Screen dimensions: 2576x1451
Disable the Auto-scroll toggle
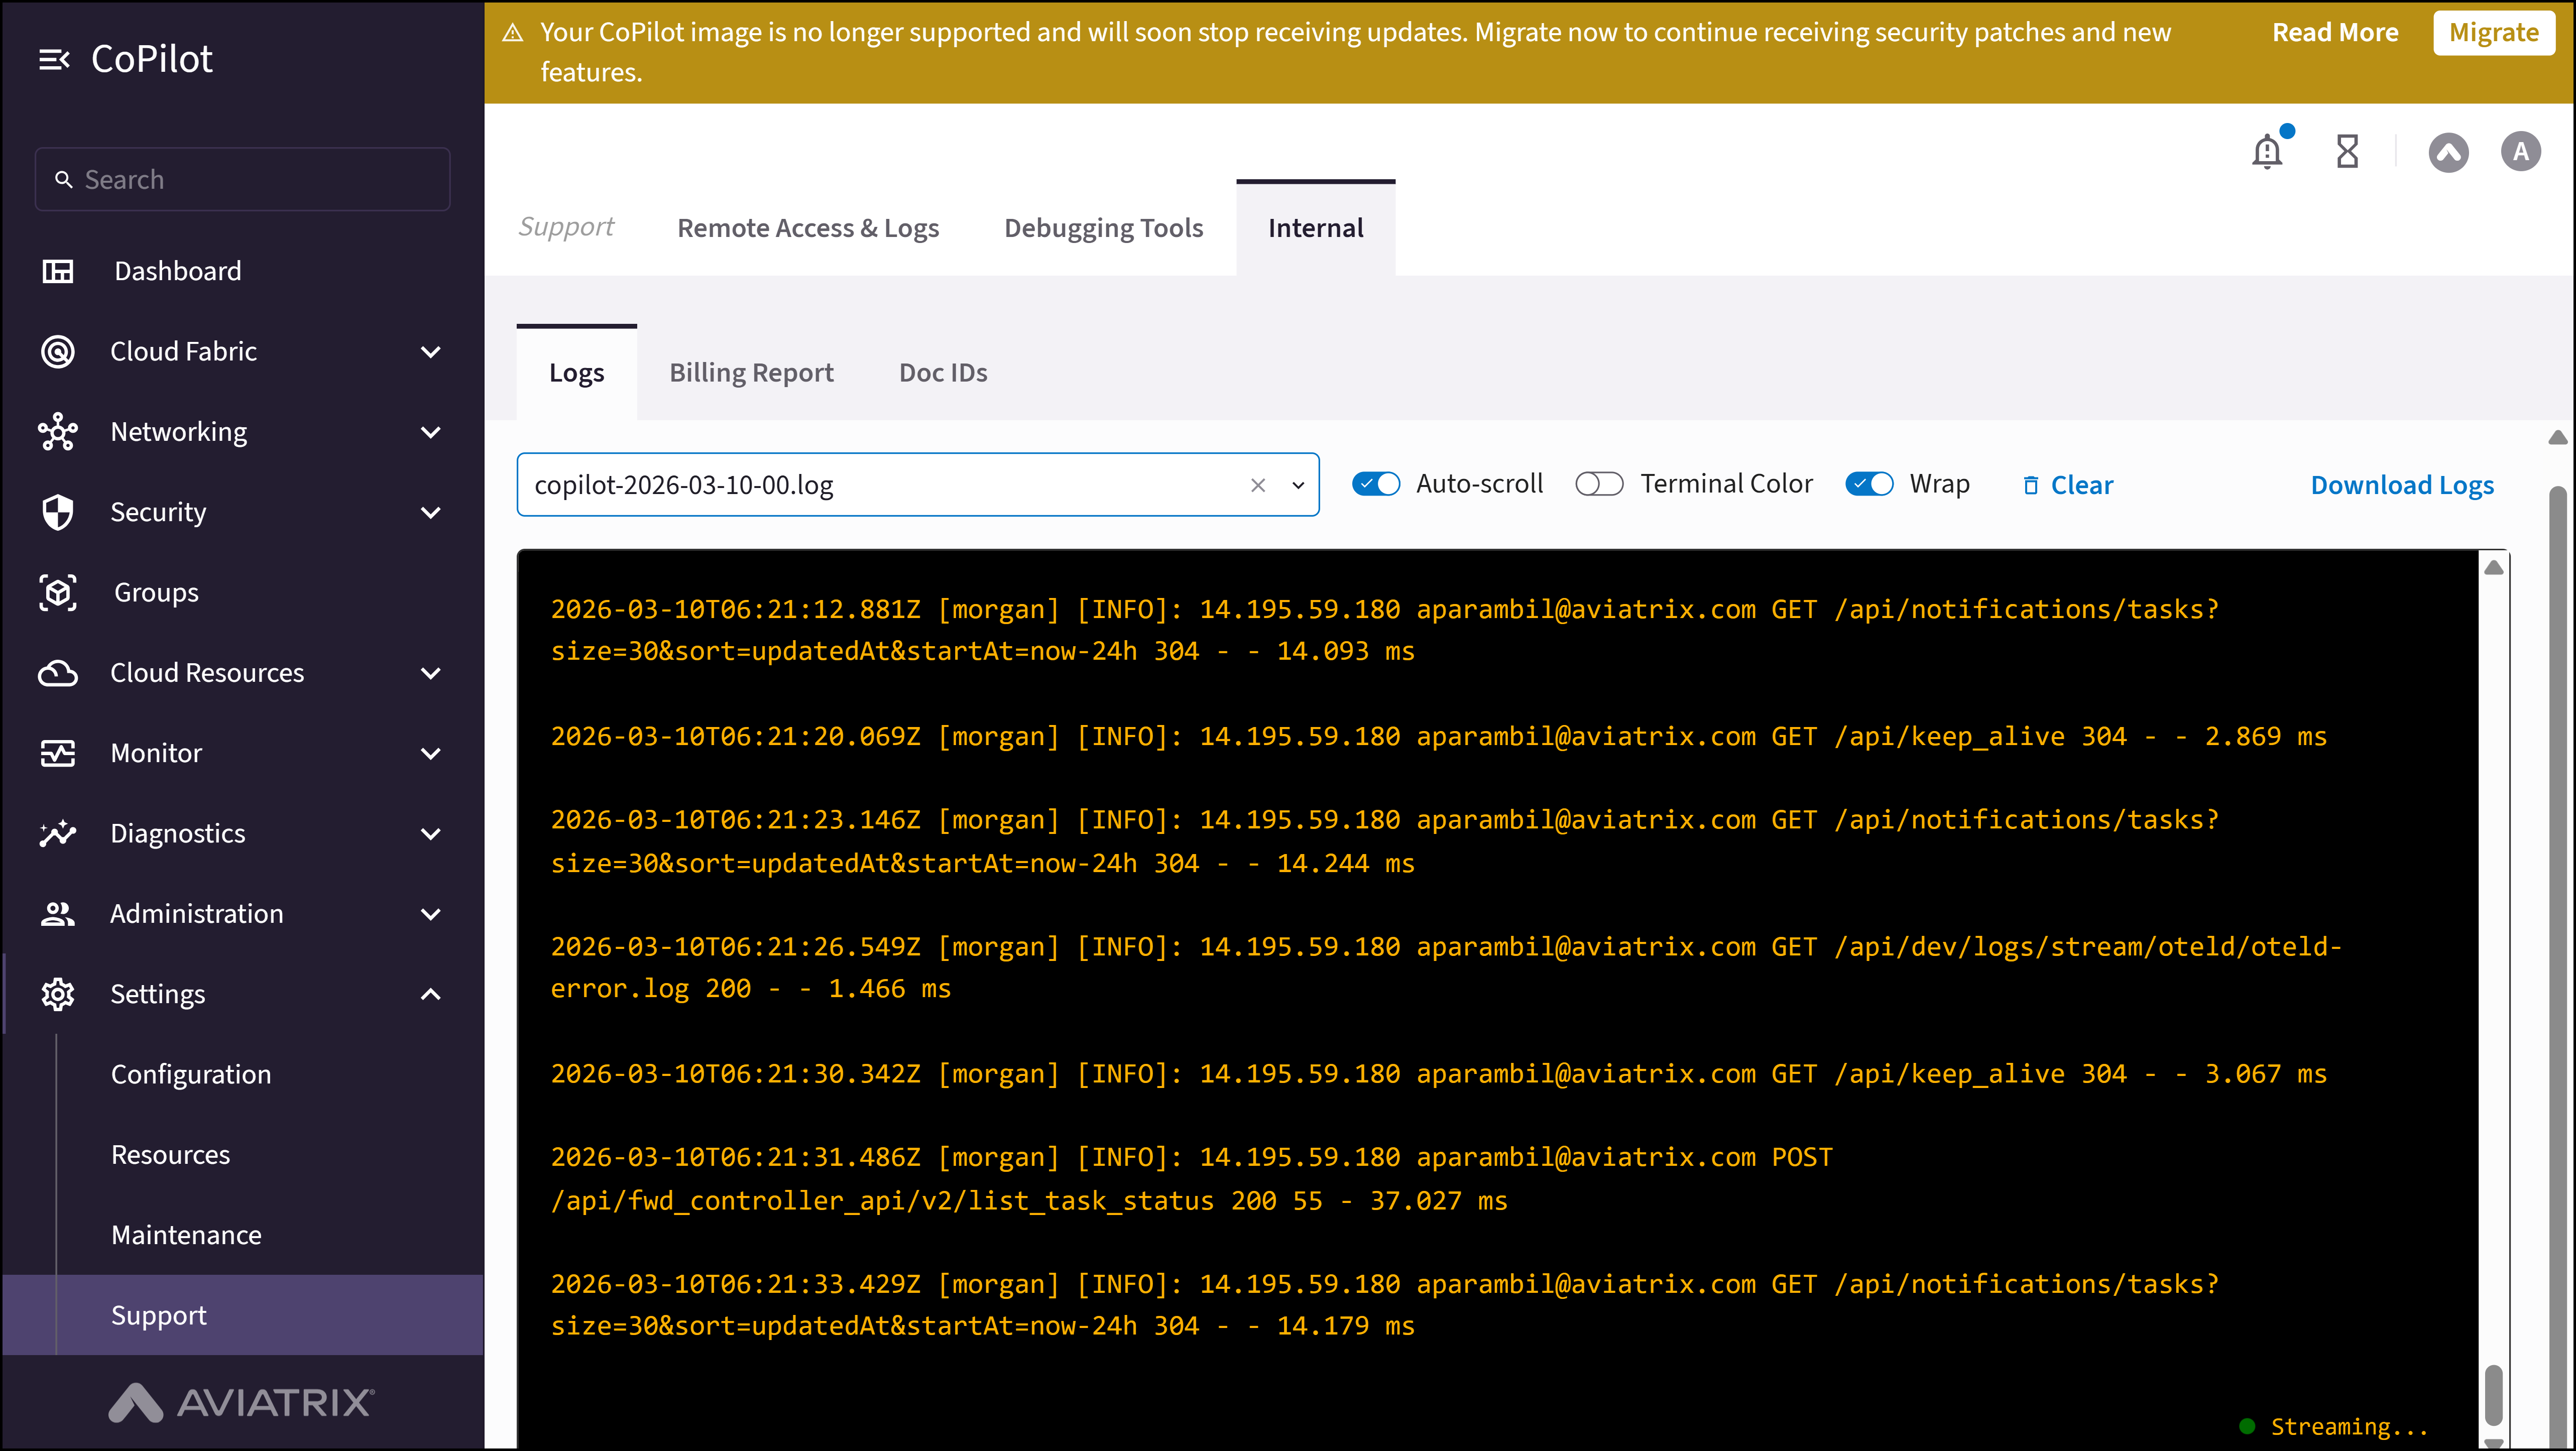pyautogui.click(x=1376, y=483)
